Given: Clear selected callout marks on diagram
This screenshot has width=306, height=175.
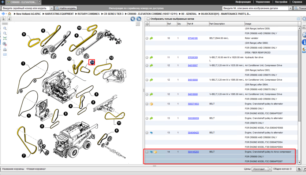Looking at the screenshot, I should coord(5,44).
